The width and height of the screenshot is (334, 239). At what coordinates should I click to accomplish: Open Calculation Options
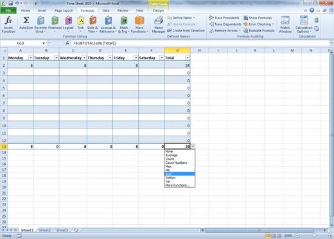[x=304, y=24]
